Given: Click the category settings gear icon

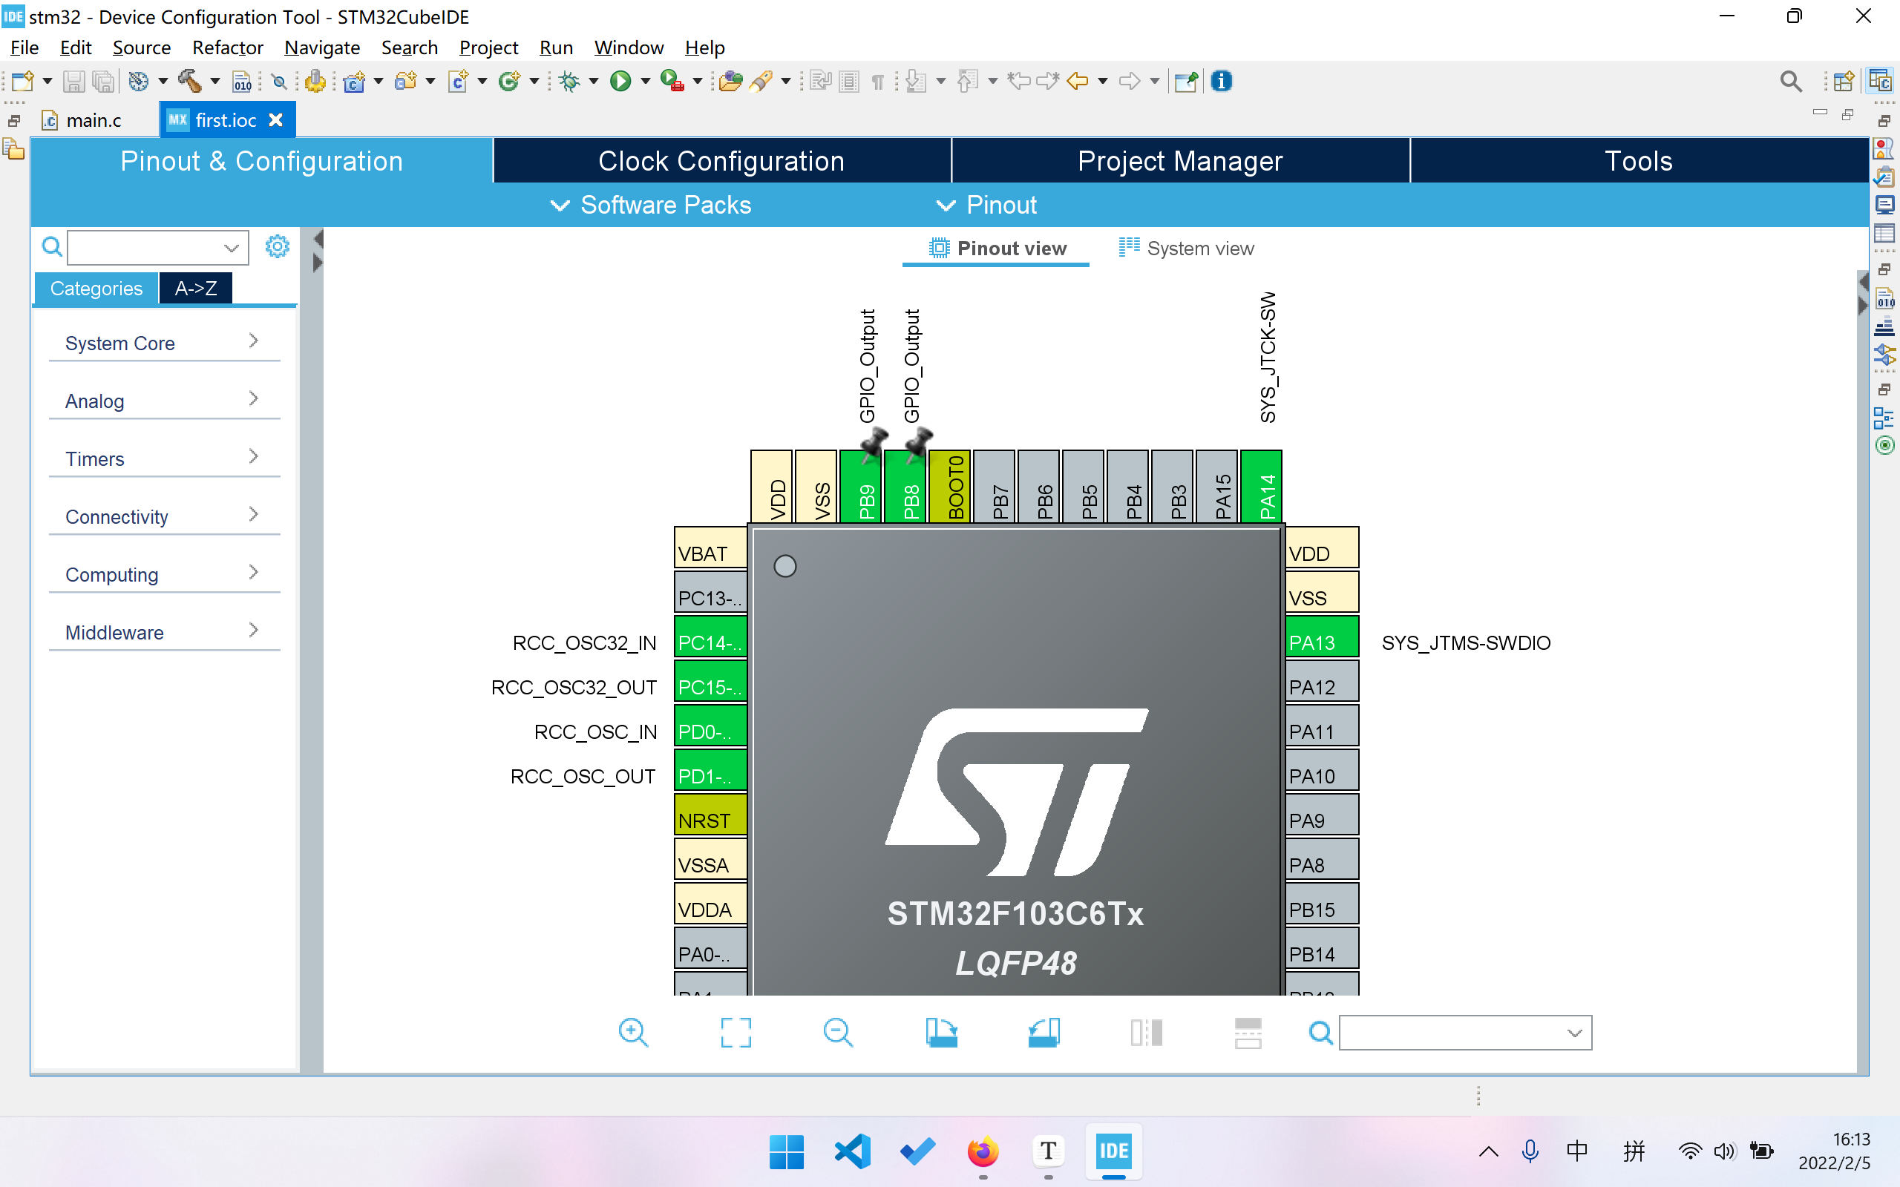Looking at the screenshot, I should coord(277,246).
